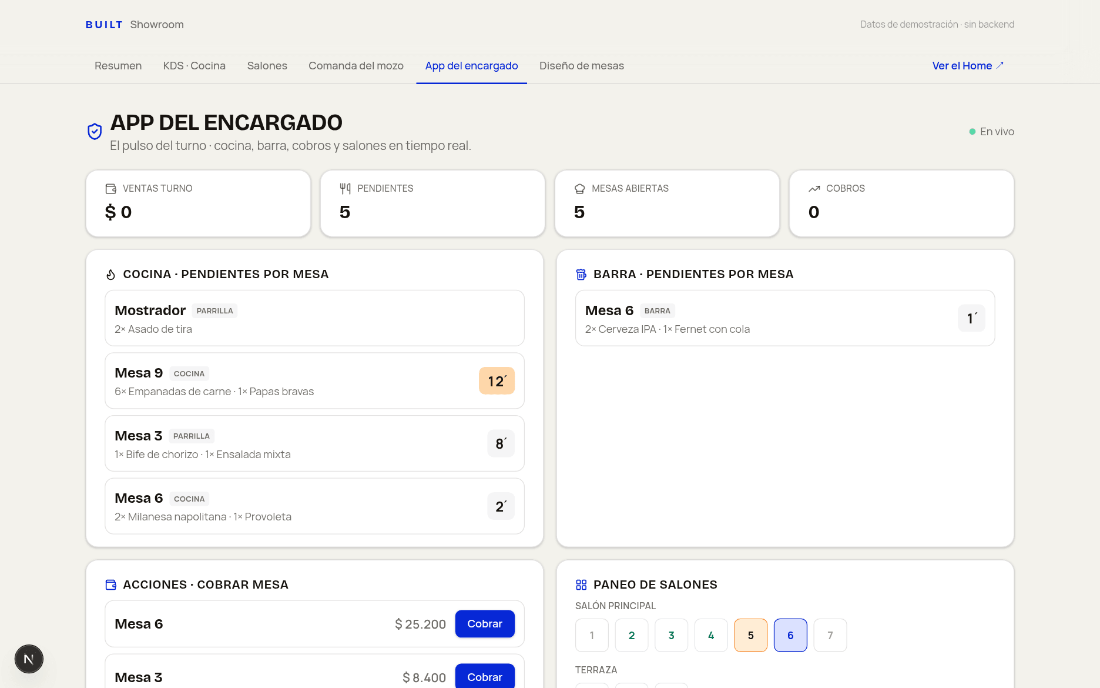Image resolution: width=1100 pixels, height=688 pixels.
Task: Click the grid icon in Paneo de Salones
Action: click(581, 585)
